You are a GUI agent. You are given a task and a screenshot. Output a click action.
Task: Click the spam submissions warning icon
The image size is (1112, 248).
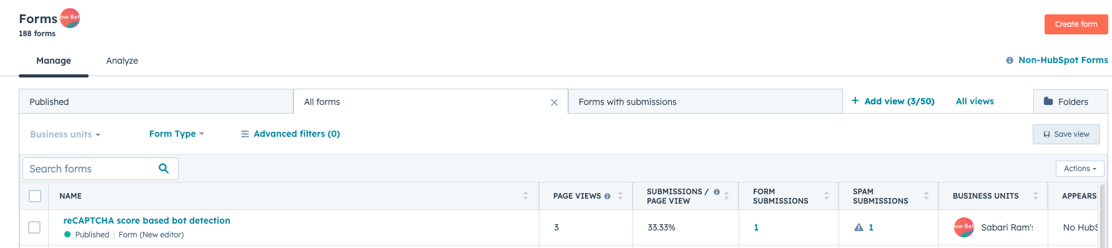pos(859,227)
